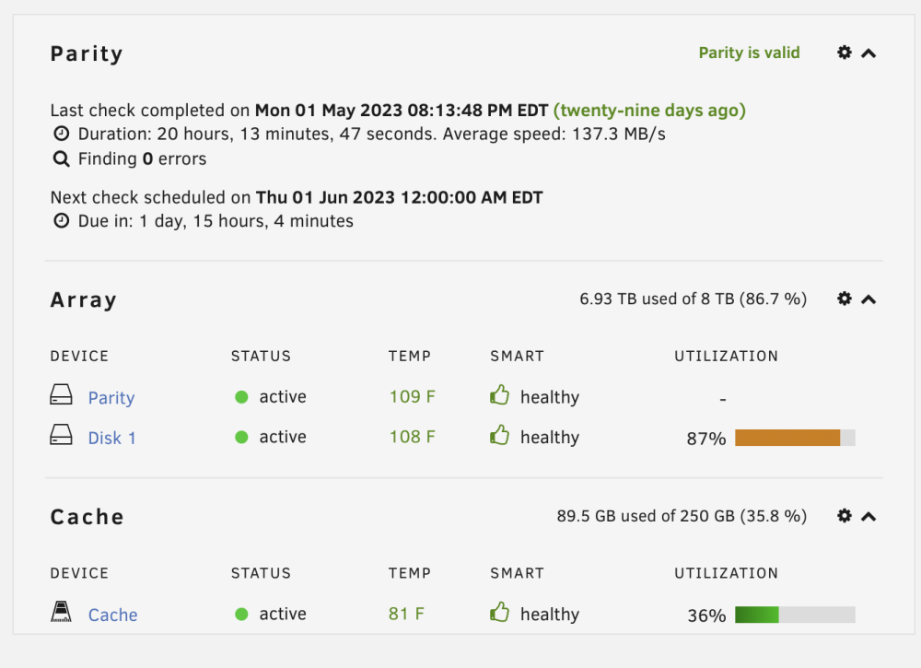This screenshot has width=921, height=668.
Task: Click Cache table TEMP column header
Action: pos(410,573)
